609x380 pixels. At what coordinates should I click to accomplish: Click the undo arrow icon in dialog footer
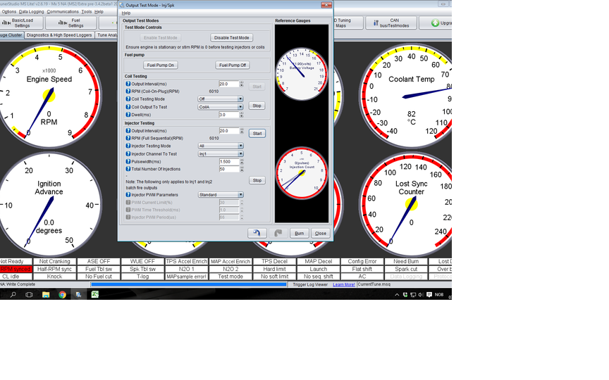pyautogui.click(x=257, y=233)
